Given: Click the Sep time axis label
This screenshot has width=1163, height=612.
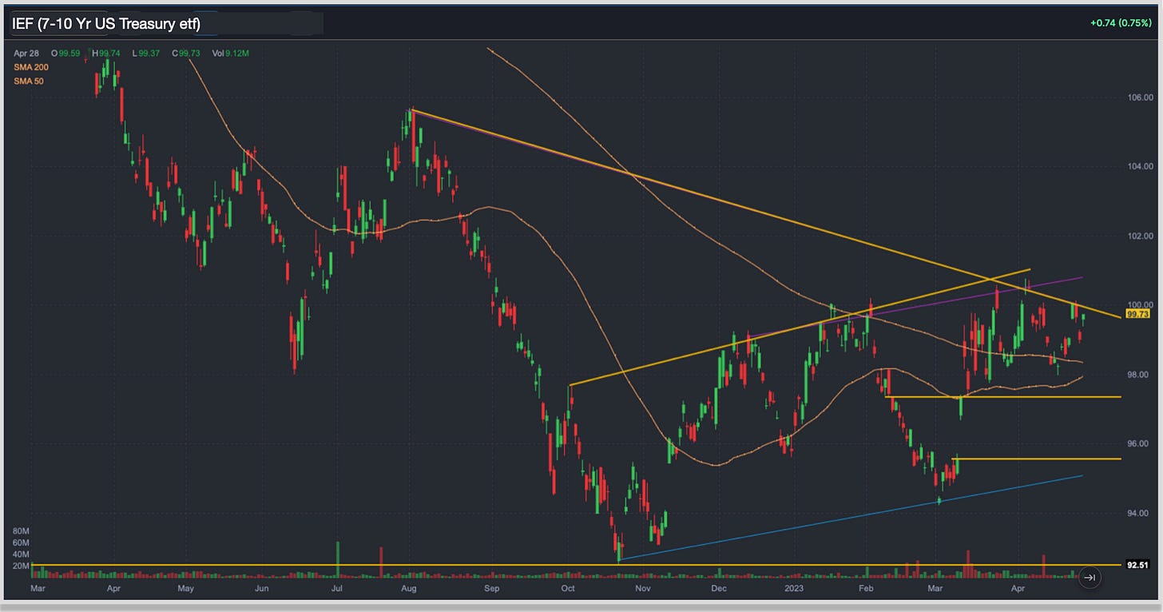Looking at the screenshot, I should [x=491, y=588].
